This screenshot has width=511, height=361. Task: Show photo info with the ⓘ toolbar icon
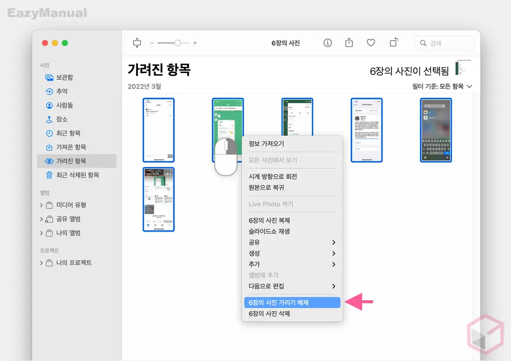[327, 43]
